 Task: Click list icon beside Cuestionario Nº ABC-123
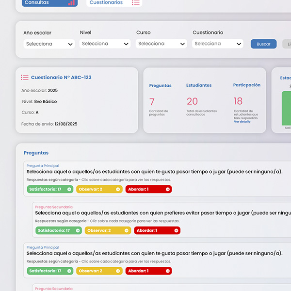25,78
